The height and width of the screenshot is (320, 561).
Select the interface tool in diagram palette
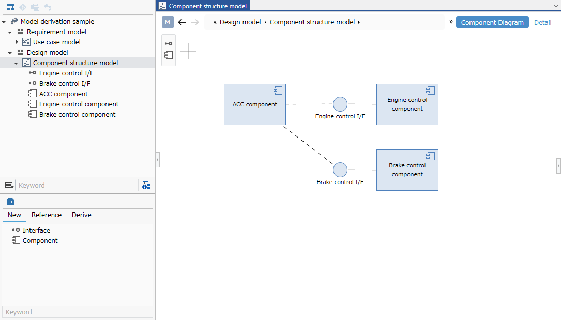[169, 44]
